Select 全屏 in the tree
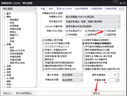 (12, 38)
